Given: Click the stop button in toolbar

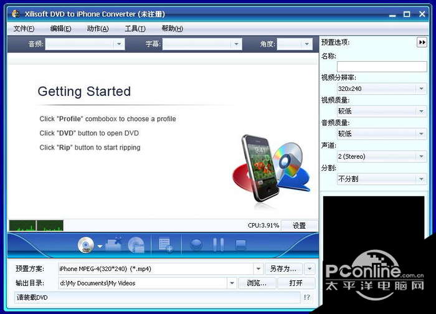Looking at the screenshot, I should (240, 245).
